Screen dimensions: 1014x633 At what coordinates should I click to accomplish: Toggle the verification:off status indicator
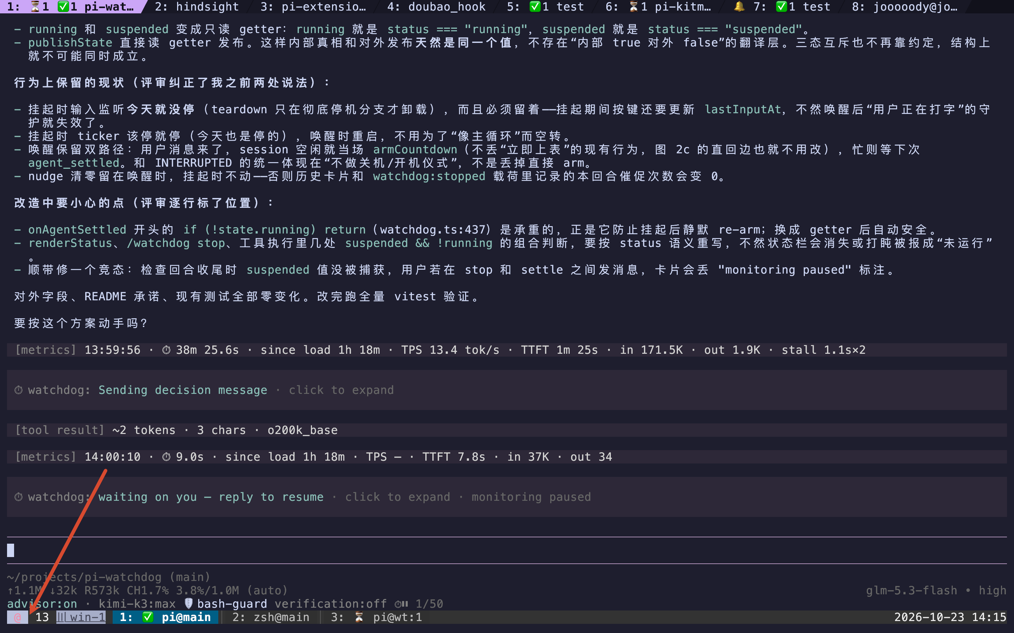pos(331,604)
